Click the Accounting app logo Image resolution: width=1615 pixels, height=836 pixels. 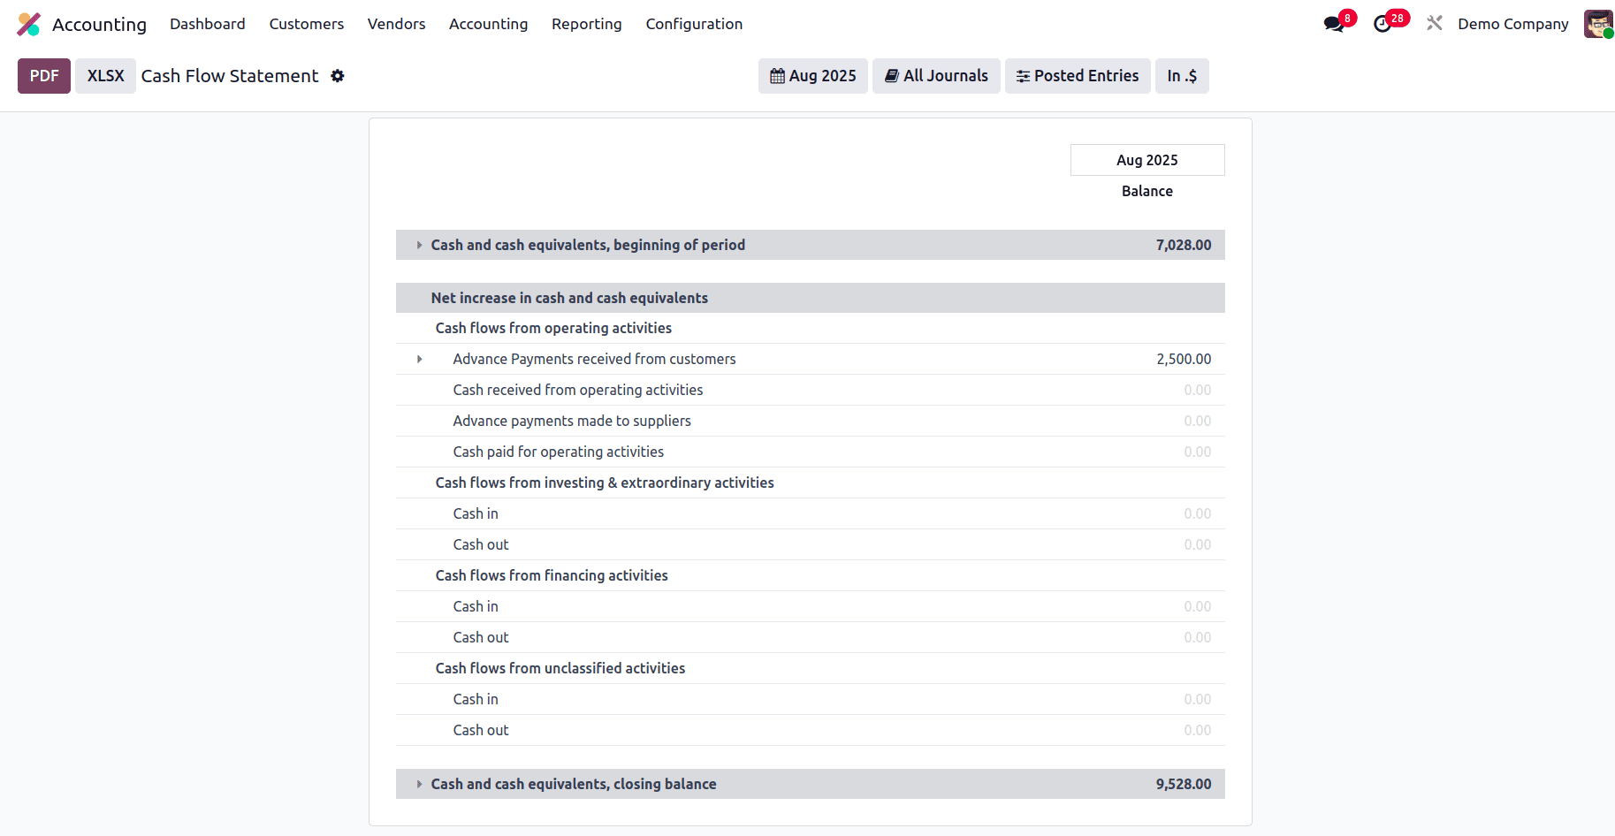point(29,24)
